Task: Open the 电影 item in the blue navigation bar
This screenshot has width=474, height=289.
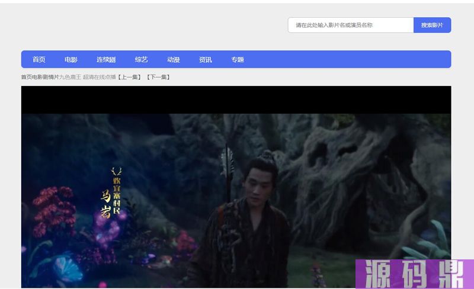Action: [71, 60]
